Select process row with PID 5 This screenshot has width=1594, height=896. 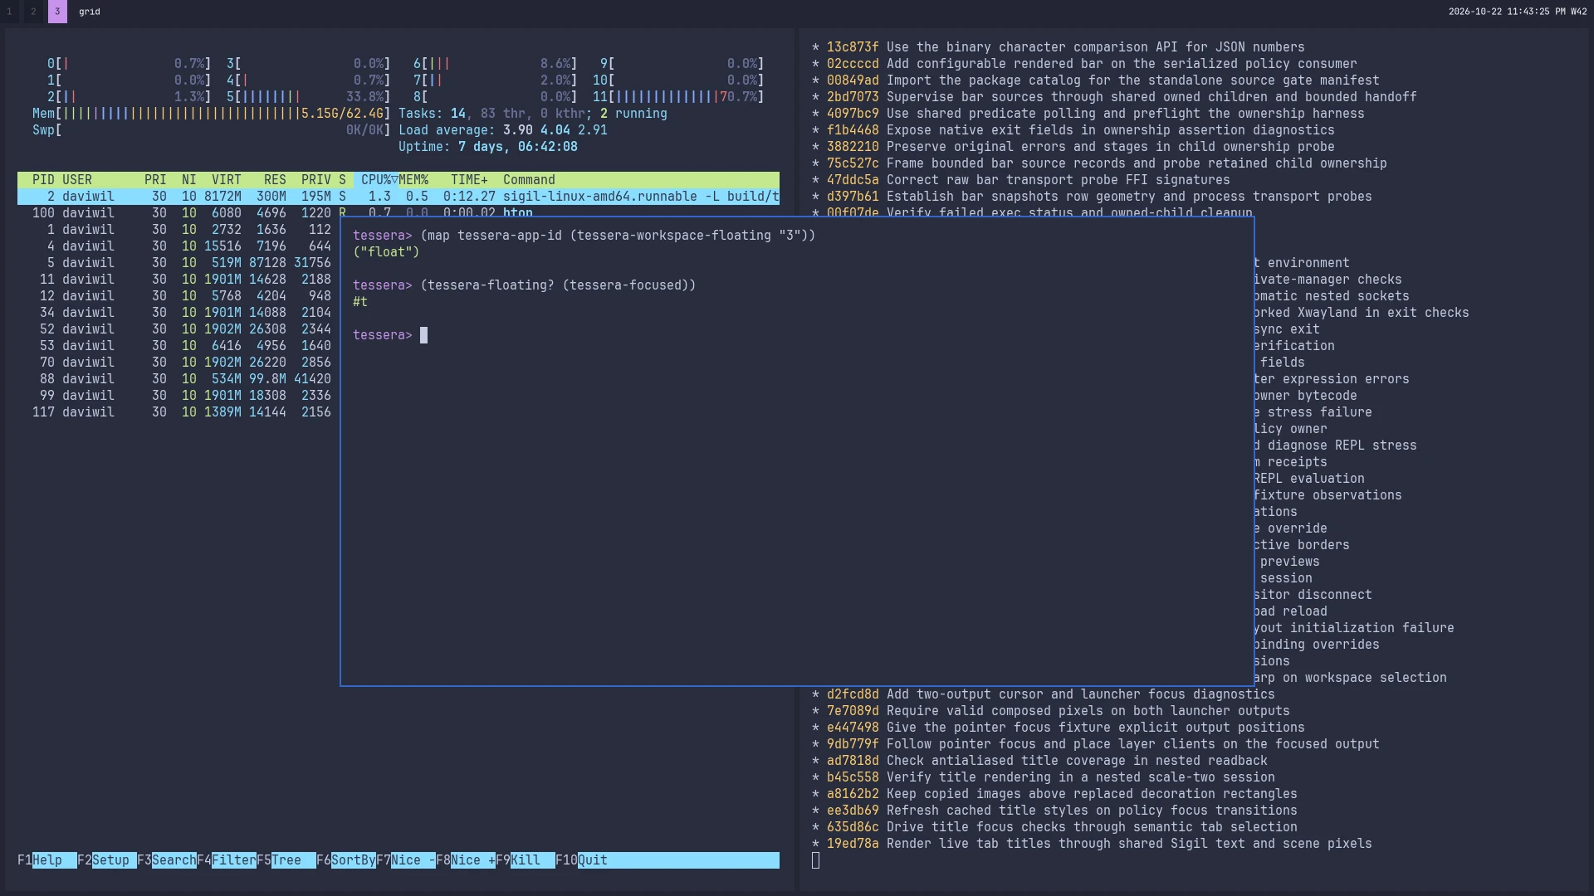pyautogui.click(x=178, y=263)
